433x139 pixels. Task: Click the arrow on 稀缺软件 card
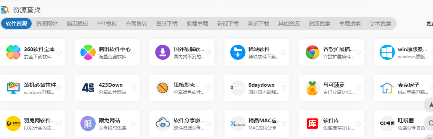pos(283,52)
